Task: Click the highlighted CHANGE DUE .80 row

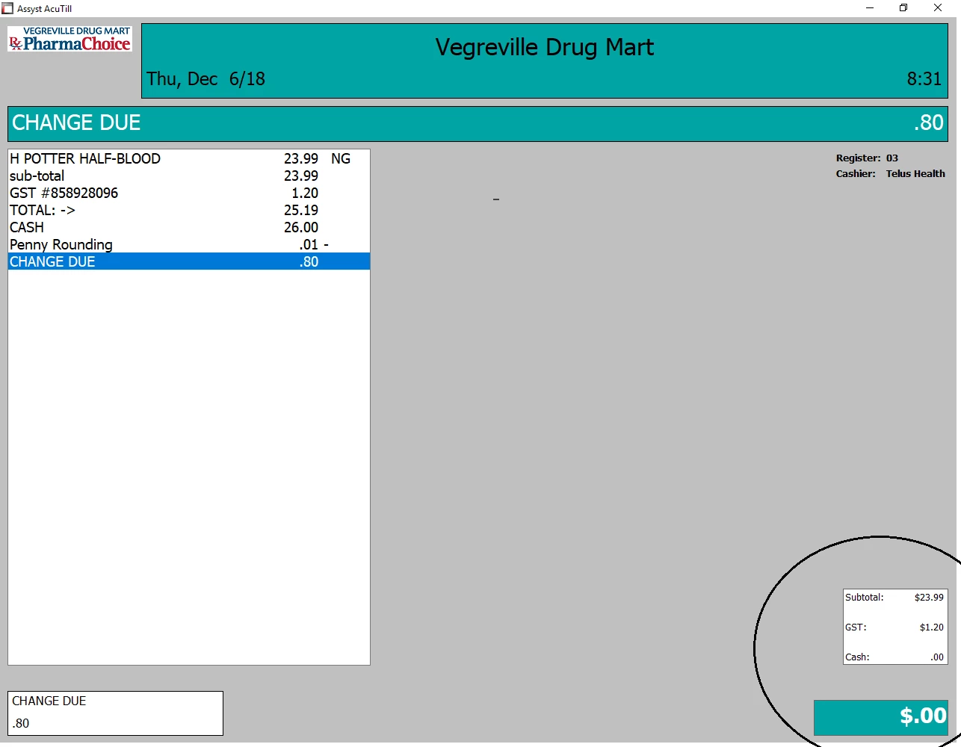Action: coord(189,261)
